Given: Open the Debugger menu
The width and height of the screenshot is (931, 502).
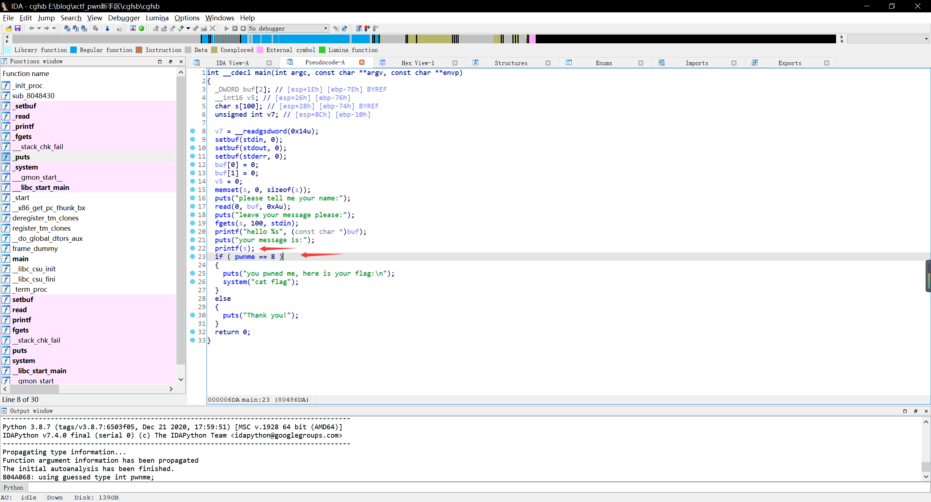Looking at the screenshot, I should point(124,18).
